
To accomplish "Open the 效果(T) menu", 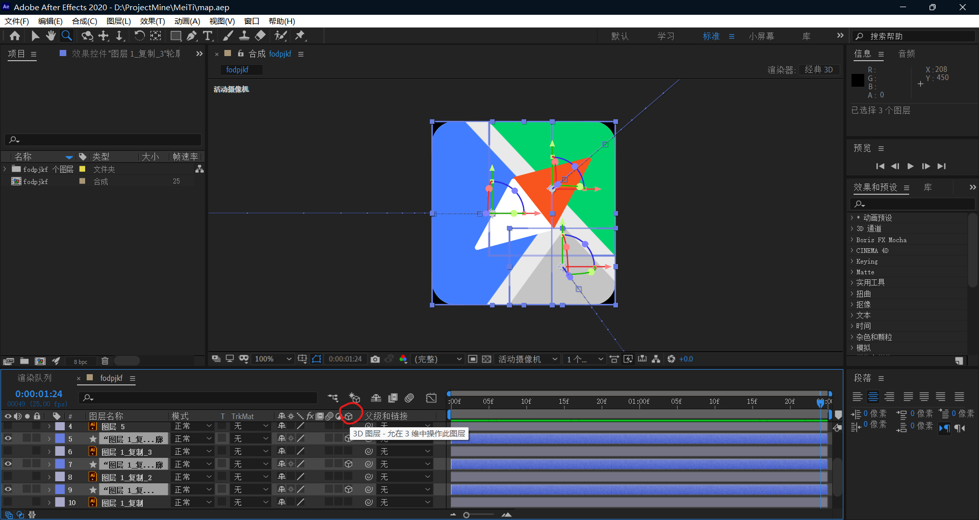I will click(152, 21).
